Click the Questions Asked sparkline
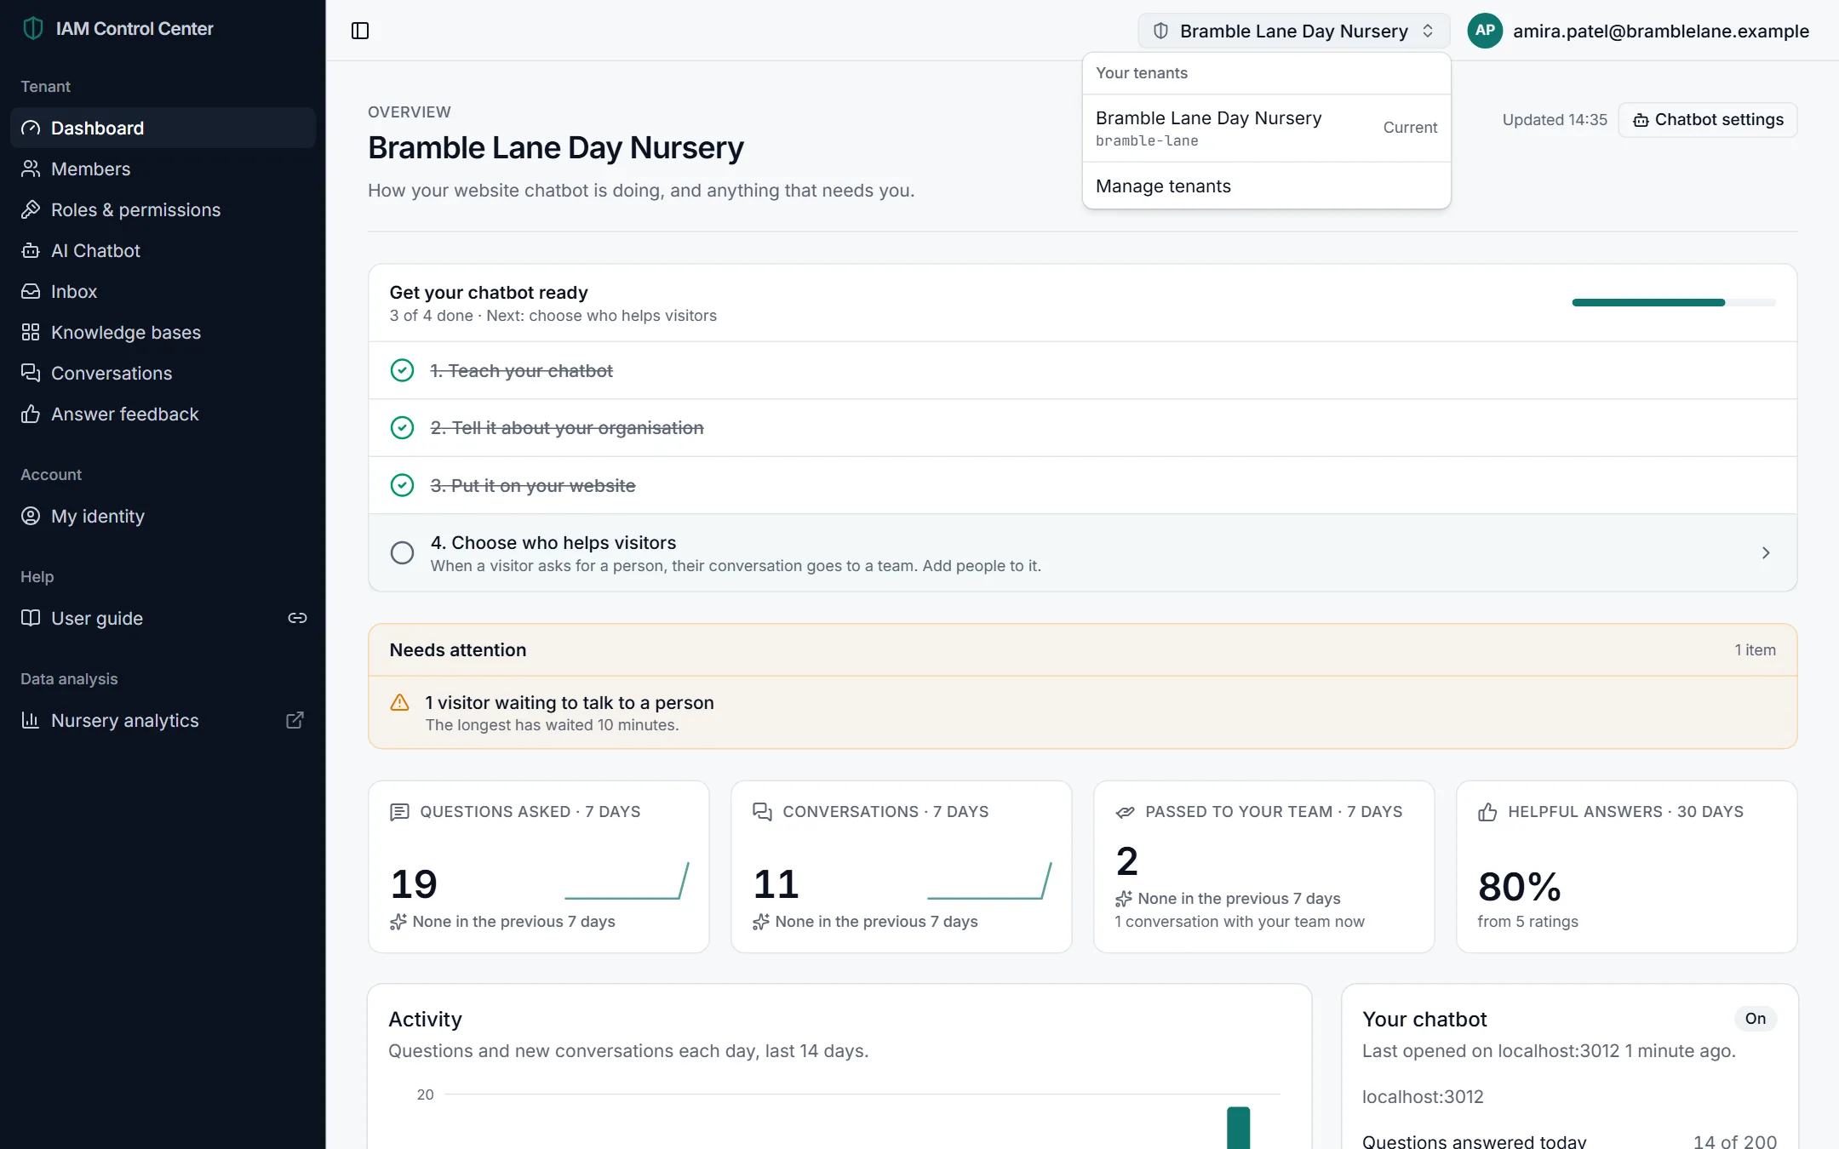This screenshot has height=1149, width=1839. coord(627,881)
